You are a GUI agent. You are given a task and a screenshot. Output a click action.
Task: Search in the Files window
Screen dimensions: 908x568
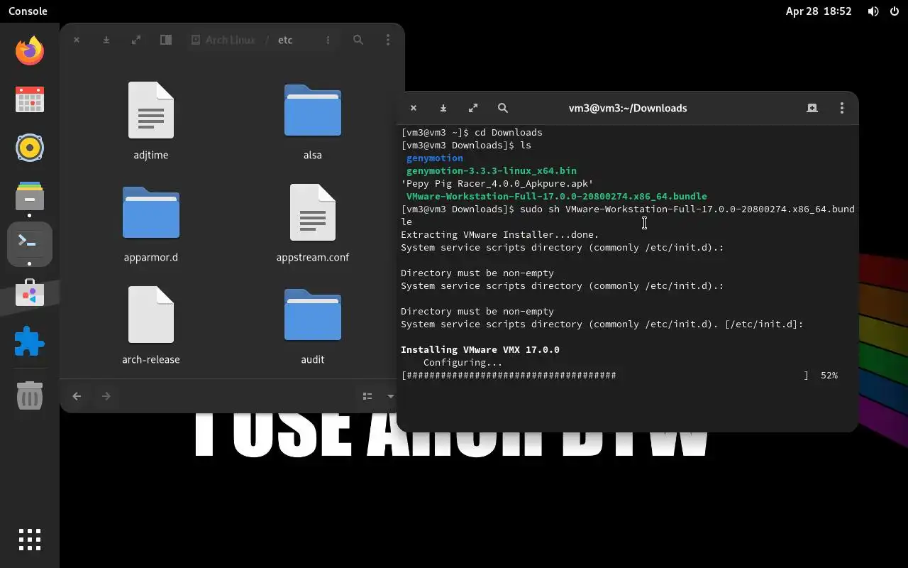[x=358, y=40]
